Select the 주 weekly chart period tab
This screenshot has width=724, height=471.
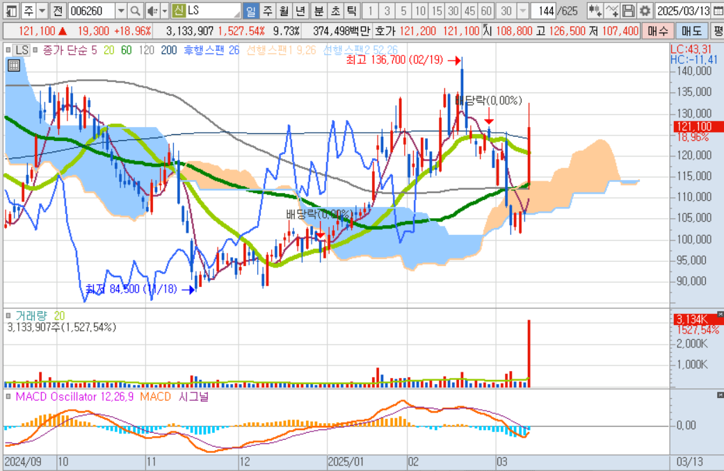point(268,10)
